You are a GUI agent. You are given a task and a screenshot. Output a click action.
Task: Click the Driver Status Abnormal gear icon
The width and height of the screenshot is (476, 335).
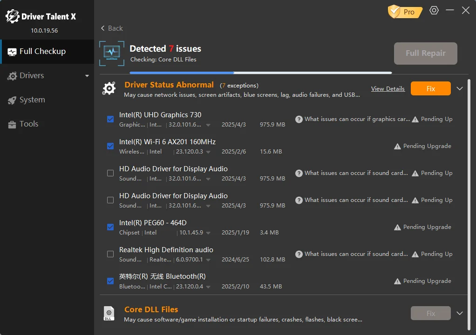tap(109, 88)
